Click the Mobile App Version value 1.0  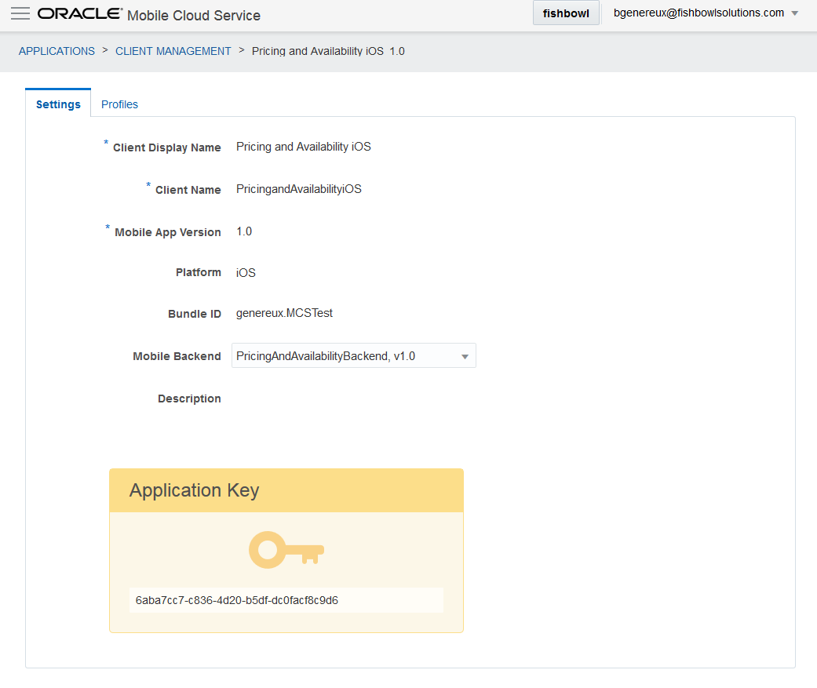pyautogui.click(x=244, y=231)
